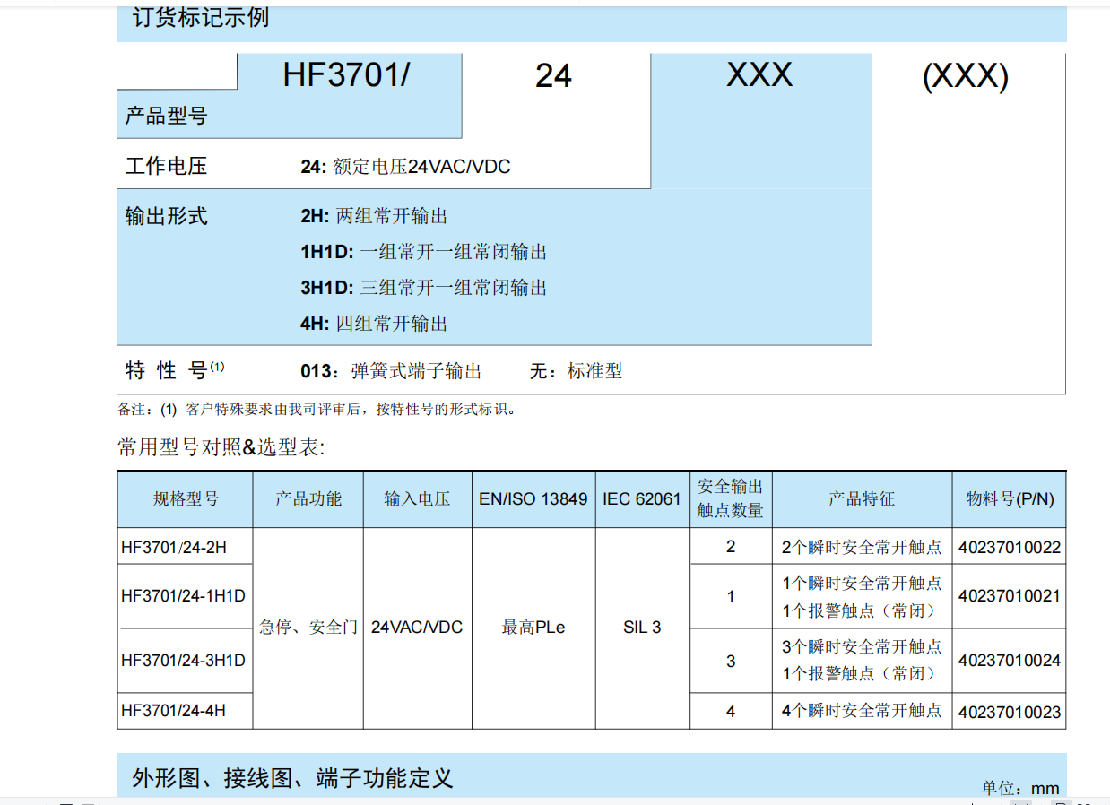1110x805 pixels.
Task: Click the table cell HF3701/24-1H1D
Action: 183,596
